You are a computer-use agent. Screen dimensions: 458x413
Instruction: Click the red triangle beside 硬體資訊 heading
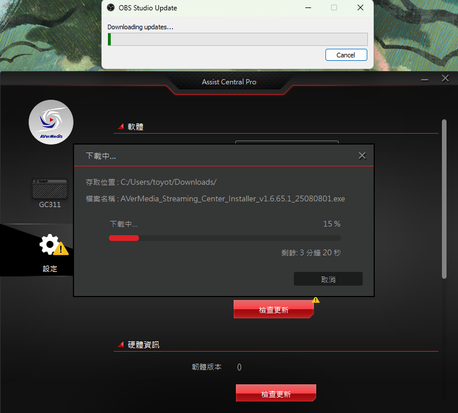(121, 345)
